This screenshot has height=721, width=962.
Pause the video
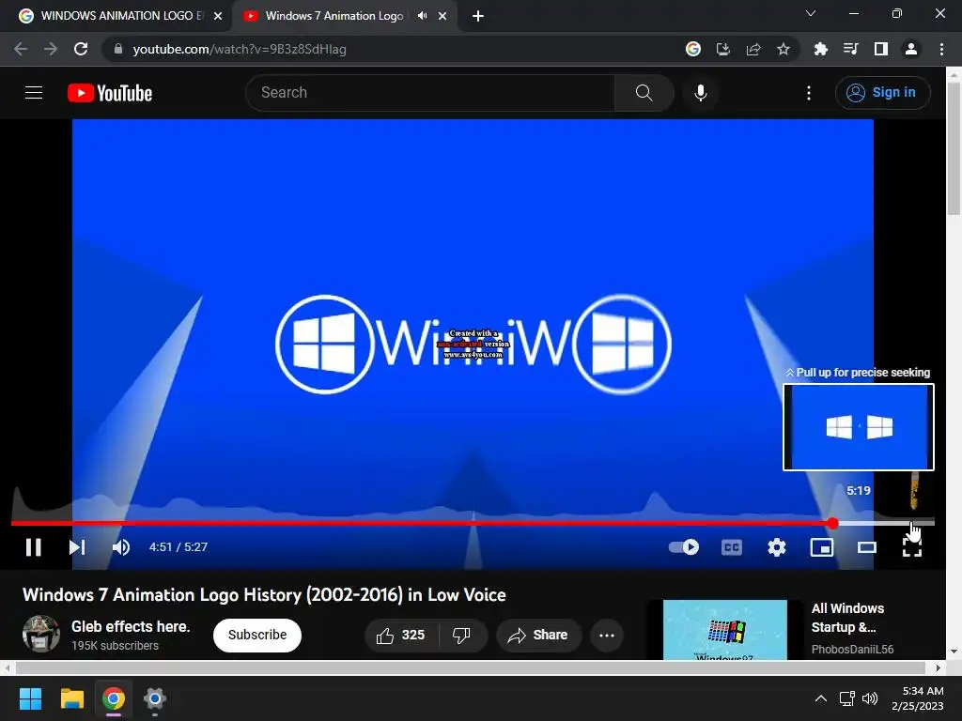pyautogui.click(x=34, y=547)
